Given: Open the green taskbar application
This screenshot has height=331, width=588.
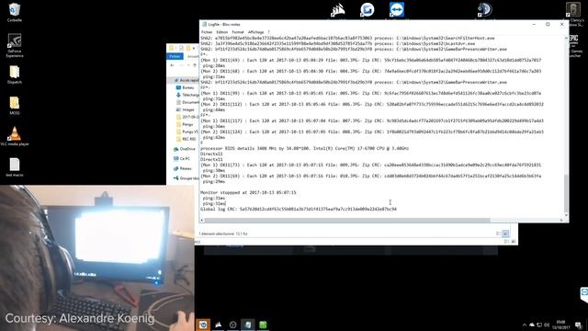Looking at the screenshot, I should point(263,325).
